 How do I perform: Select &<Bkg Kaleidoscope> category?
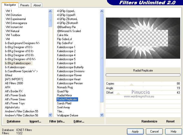click(x=18, y=63)
